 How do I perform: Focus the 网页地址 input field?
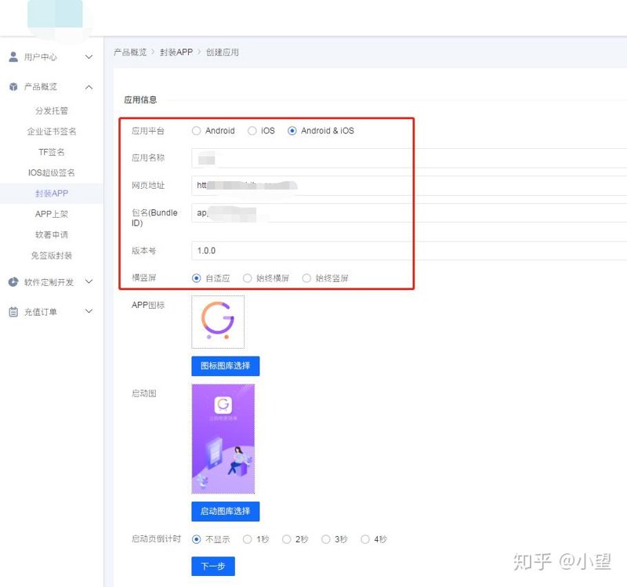(409, 186)
